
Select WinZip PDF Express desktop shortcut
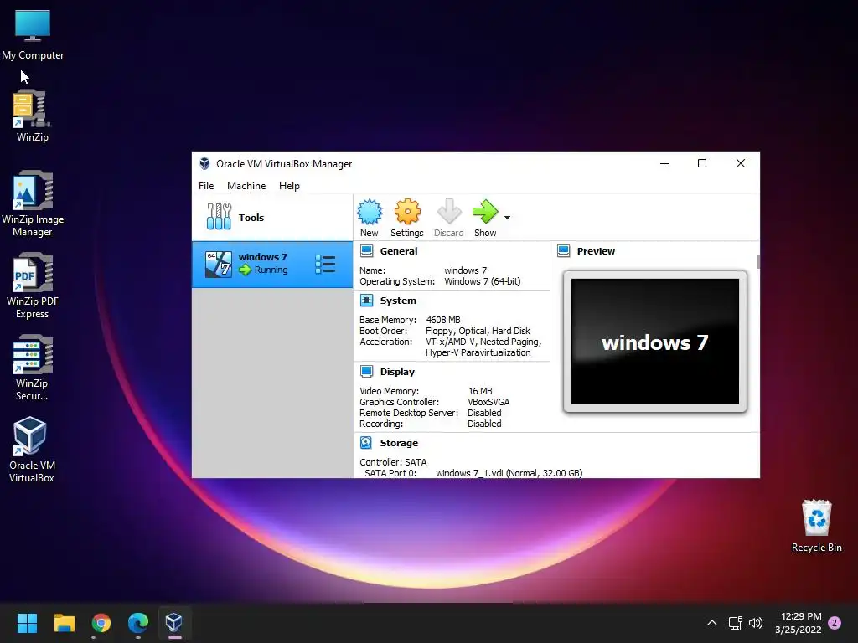[33, 286]
